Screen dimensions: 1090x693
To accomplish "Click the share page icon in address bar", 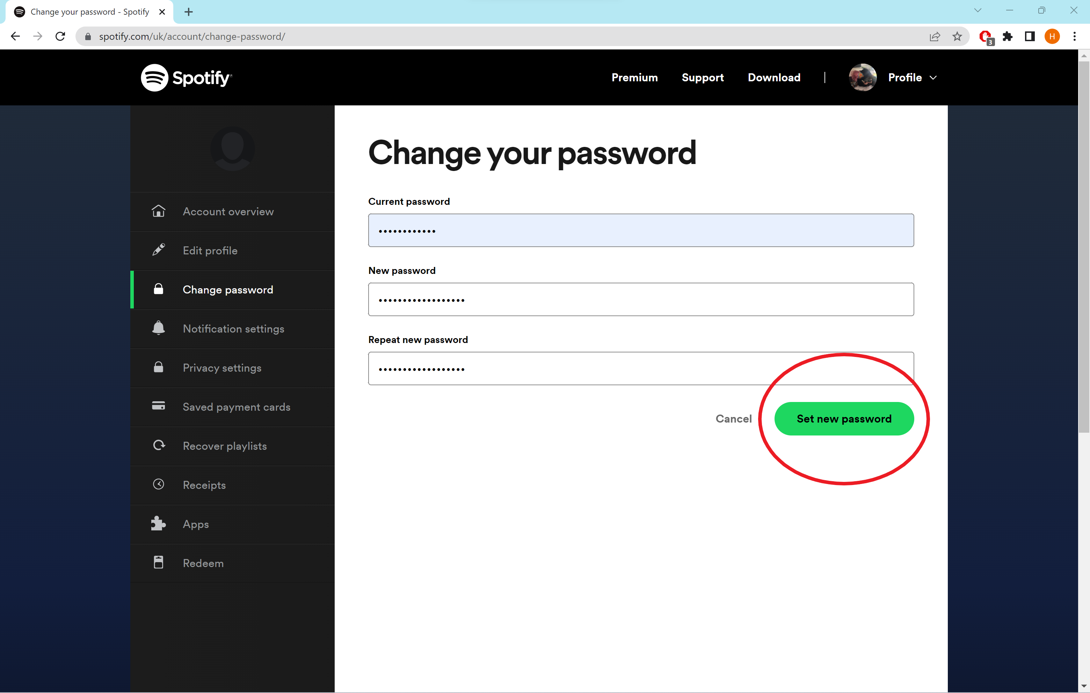I will pyautogui.click(x=935, y=37).
